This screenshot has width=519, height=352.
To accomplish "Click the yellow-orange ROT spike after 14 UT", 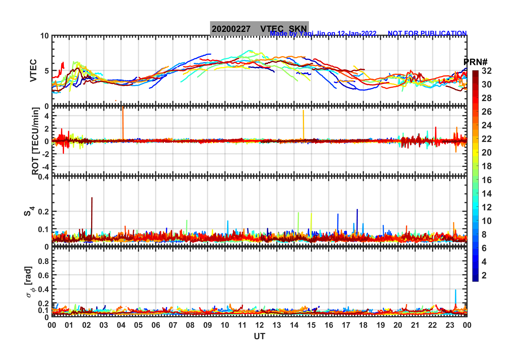I will pyautogui.click(x=303, y=125).
